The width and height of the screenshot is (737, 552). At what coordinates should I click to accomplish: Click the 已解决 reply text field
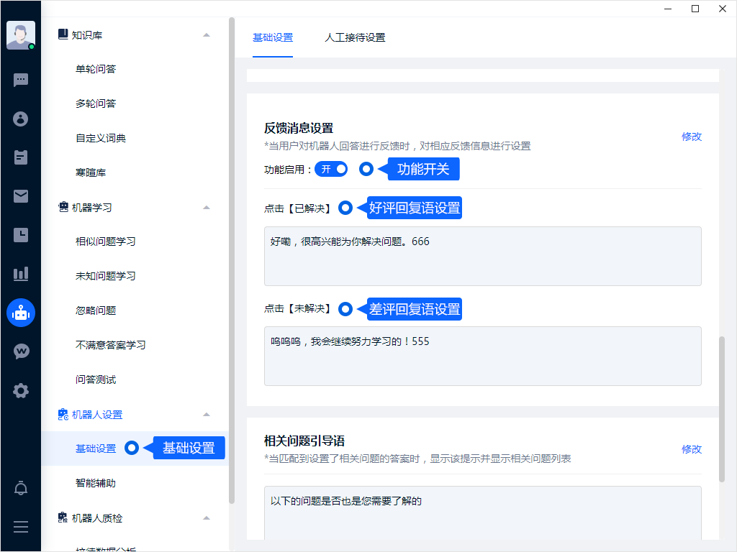(x=482, y=256)
